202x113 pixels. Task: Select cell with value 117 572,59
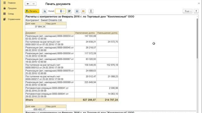[x=86, y=55]
